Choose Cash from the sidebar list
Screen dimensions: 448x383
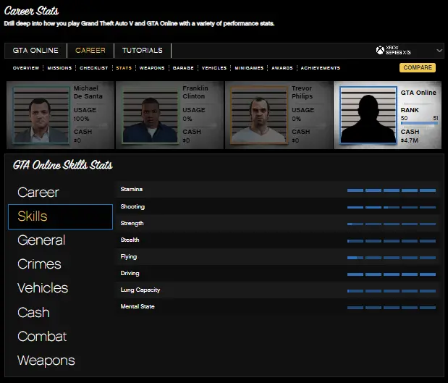pos(33,313)
